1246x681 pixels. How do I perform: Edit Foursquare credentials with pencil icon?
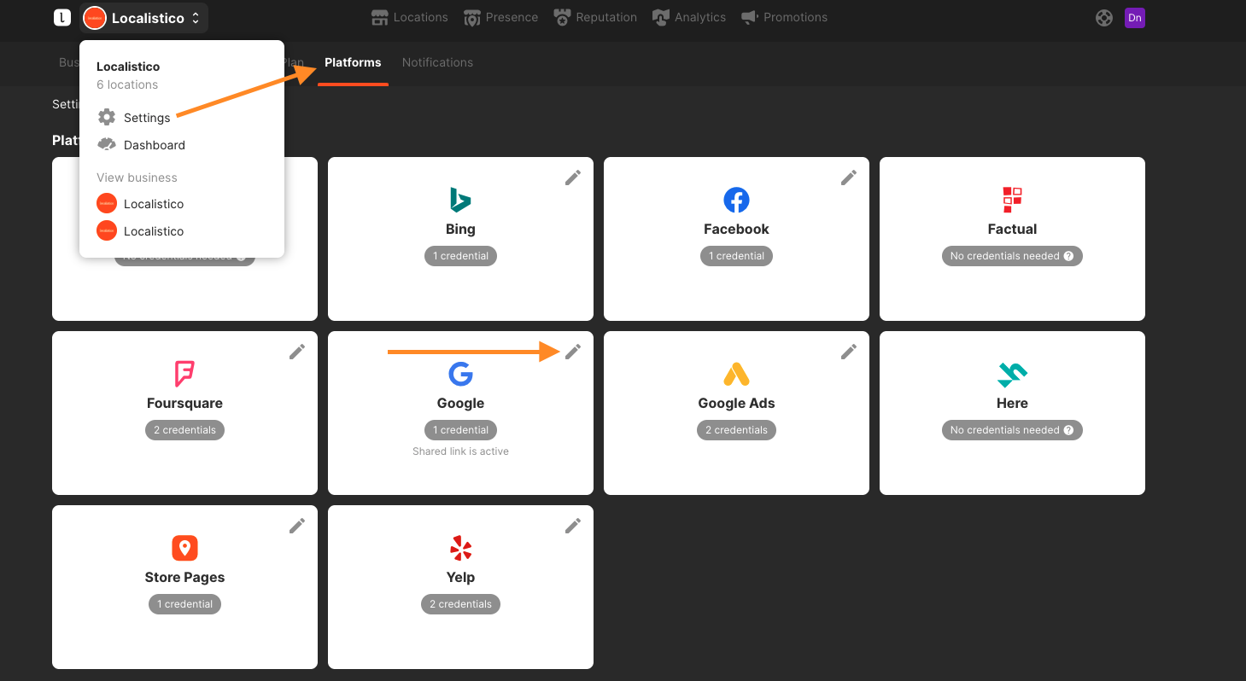[x=297, y=351]
